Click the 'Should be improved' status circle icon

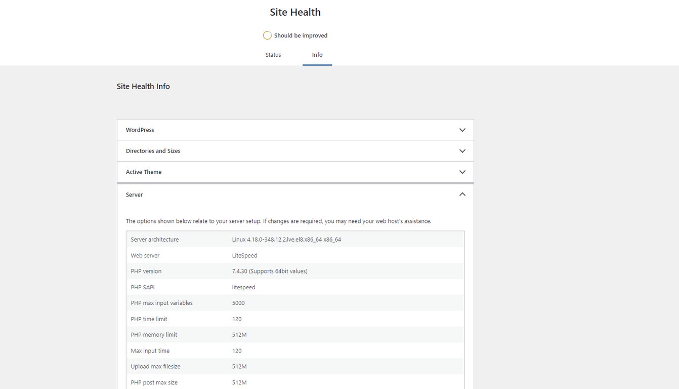tap(267, 35)
